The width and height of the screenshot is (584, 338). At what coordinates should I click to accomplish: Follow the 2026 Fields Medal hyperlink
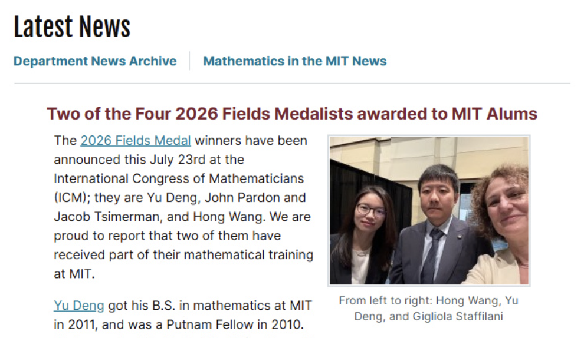[136, 141]
